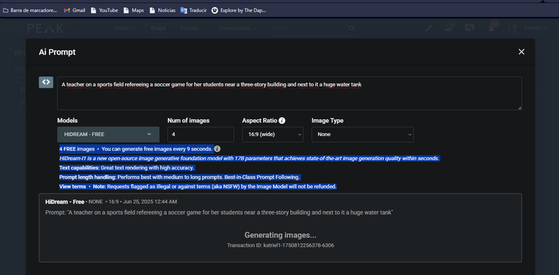
Task: Open the Aspect Ratio 16:9 dropdown
Action: point(273,135)
